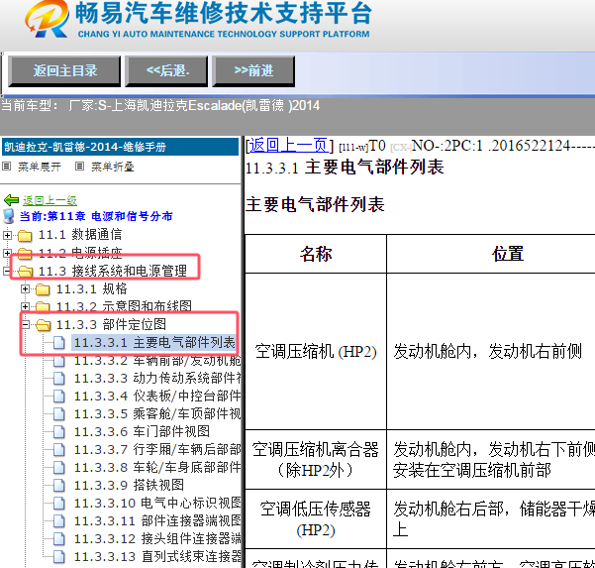Click the 11.3.1 规格 folder icon
This screenshot has height=568, width=595.
tap(43, 289)
